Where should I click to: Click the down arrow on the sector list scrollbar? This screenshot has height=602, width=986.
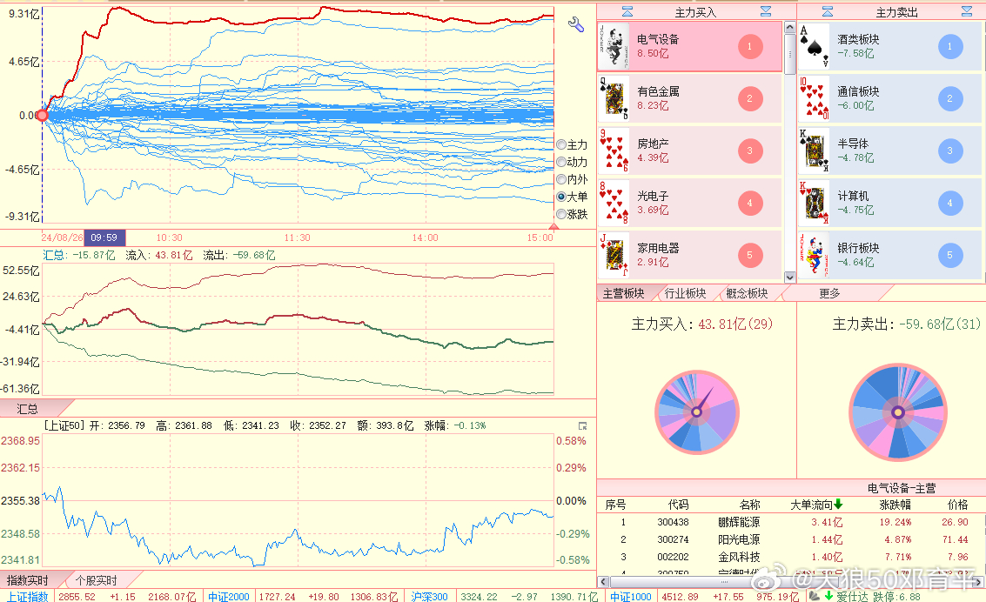coord(789,277)
